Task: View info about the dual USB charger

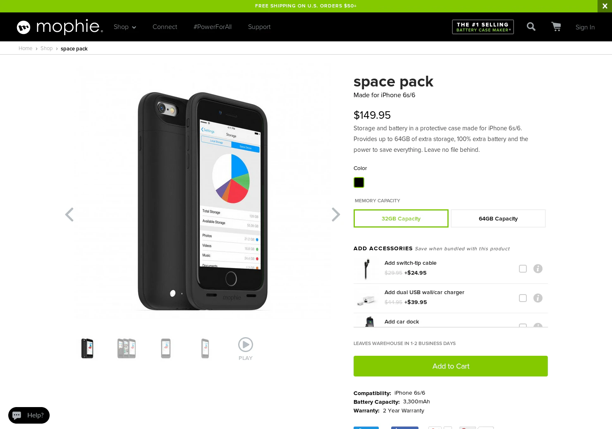Action: point(538,298)
